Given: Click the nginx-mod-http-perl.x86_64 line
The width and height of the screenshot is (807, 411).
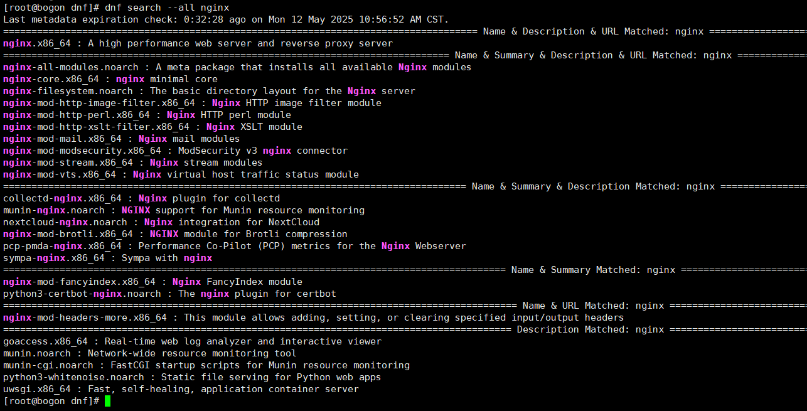Looking at the screenshot, I should tap(147, 115).
